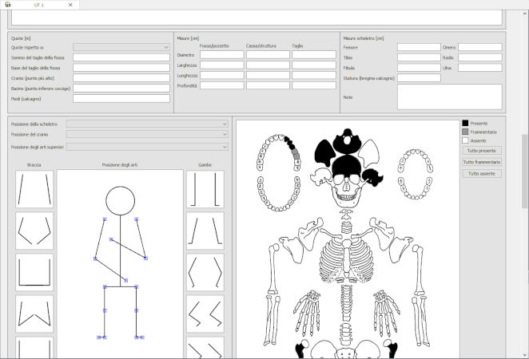Click the black left parietal bone
Image resolution: width=529 pixels, height=359 pixels.
click(324, 152)
